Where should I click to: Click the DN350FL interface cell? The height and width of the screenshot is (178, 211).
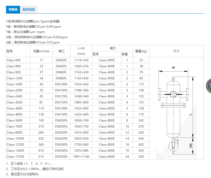coord(61,157)
